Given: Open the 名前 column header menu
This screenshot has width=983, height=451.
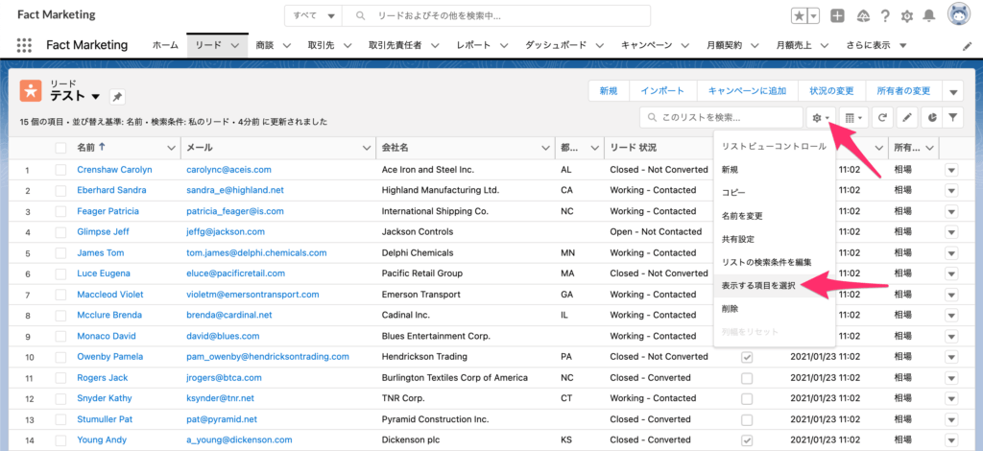Looking at the screenshot, I should [171, 148].
